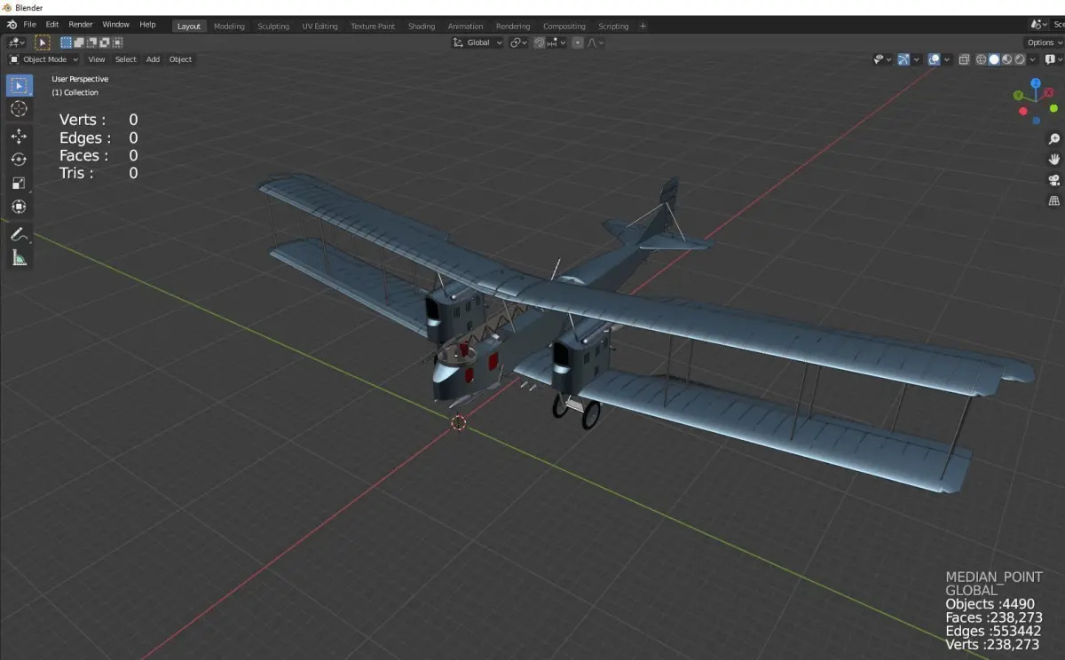Viewport: 1065px width, 660px height.
Task: Open the Help menu
Action: point(147,25)
